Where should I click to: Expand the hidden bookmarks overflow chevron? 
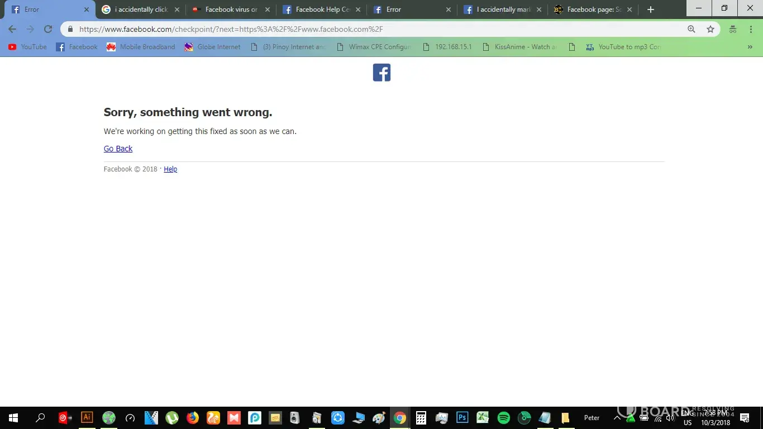click(750, 47)
